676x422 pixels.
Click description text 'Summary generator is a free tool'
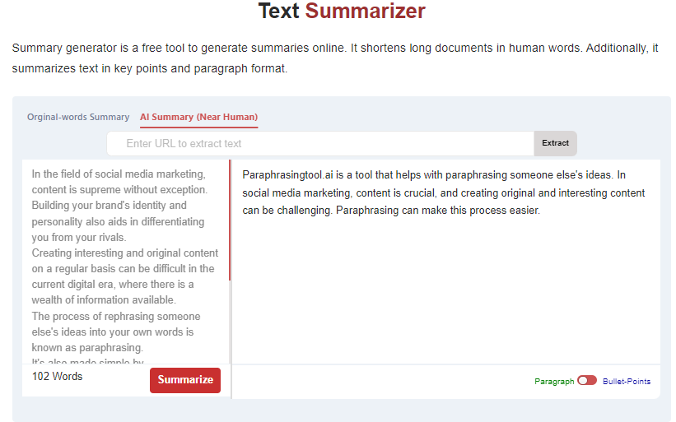[x=335, y=58]
